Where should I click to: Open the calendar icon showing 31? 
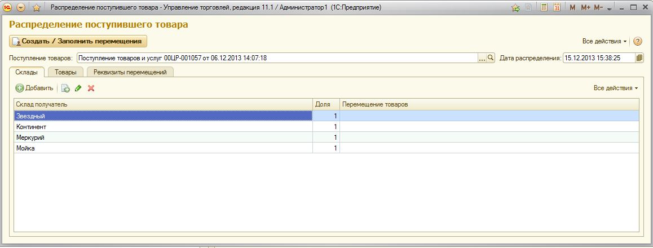[x=557, y=7]
